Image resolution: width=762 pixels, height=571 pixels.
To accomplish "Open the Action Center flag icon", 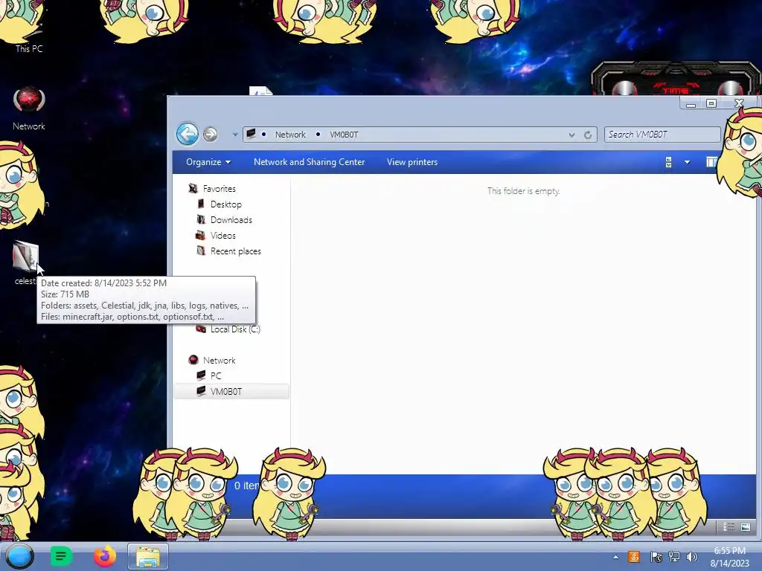I will (x=656, y=557).
